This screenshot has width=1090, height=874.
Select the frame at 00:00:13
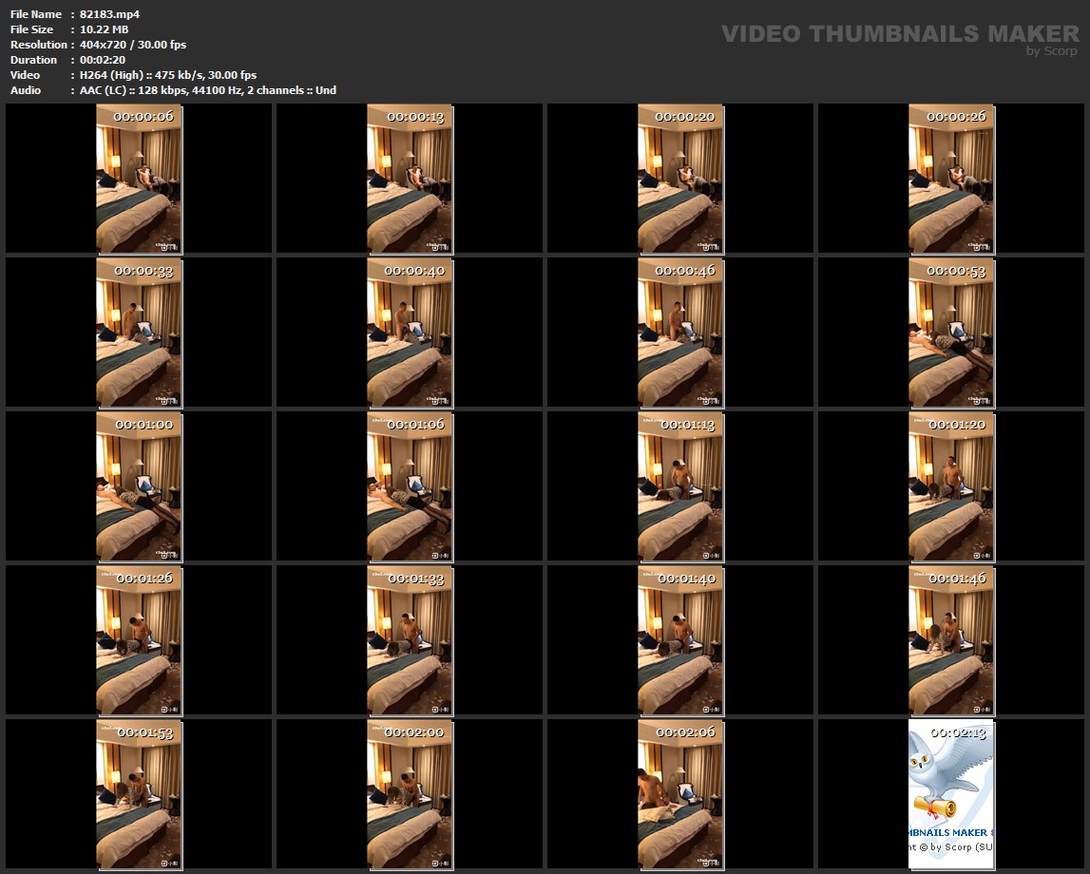coord(410,179)
